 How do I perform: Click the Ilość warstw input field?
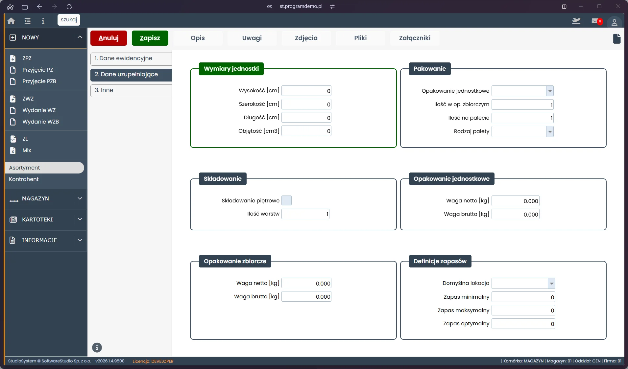(305, 214)
